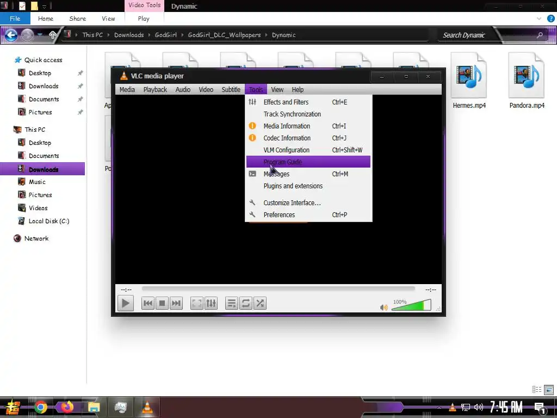Click This PC in the address breadcrumb
The height and width of the screenshot is (418, 557).
tap(92, 35)
